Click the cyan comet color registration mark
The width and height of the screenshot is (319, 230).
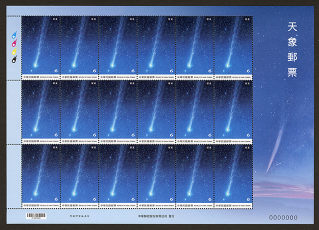click(x=14, y=35)
